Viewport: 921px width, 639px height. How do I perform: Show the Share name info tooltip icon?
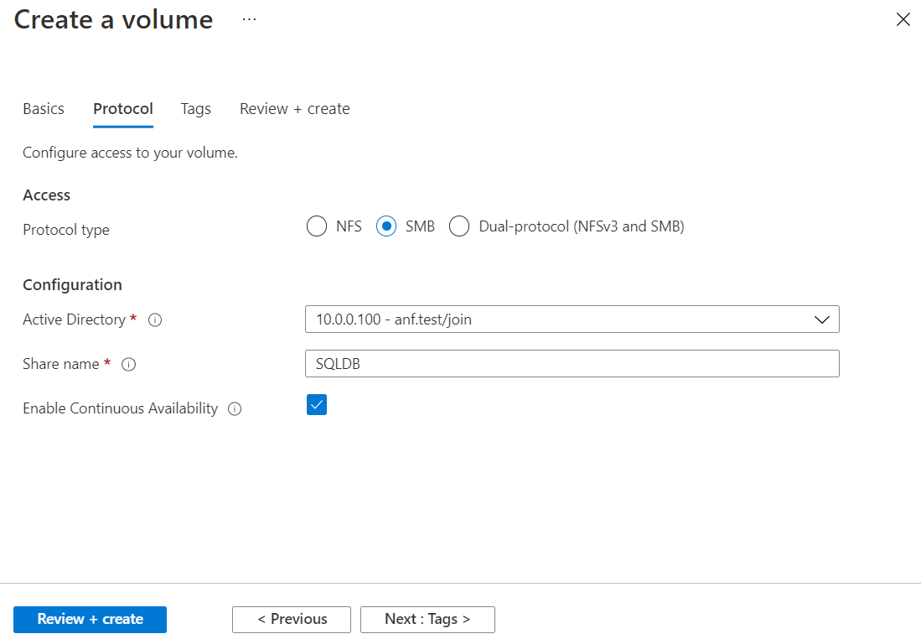click(x=128, y=365)
